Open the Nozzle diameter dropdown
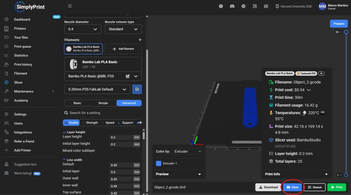This screenshot has width=351, height=195. tap(83, 29)
